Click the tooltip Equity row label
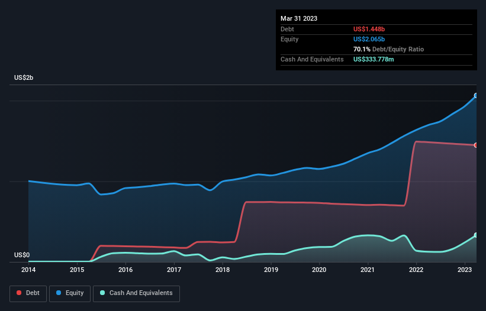The width and height of the screenshot is (486, 311). tap(289, 39)
